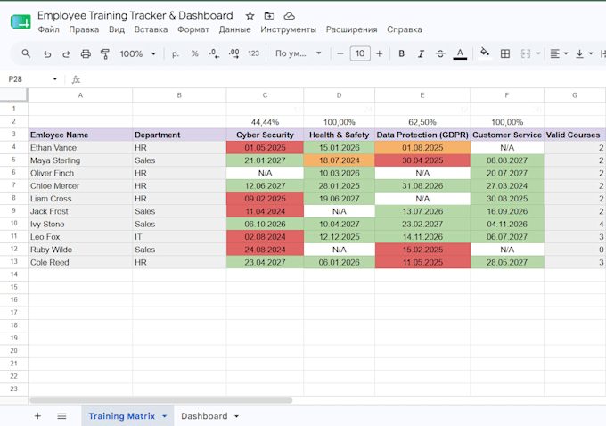This screenshot has width=606, height=426.
Task: Edit the font size field
Action: click(360, 53)
